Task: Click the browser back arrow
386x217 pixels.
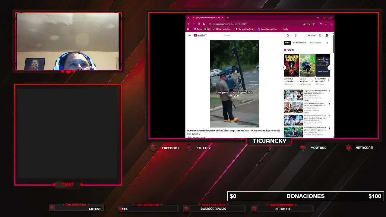Action: (188, 24)
